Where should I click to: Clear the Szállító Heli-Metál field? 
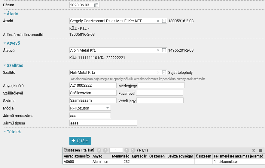pos(158,73)
